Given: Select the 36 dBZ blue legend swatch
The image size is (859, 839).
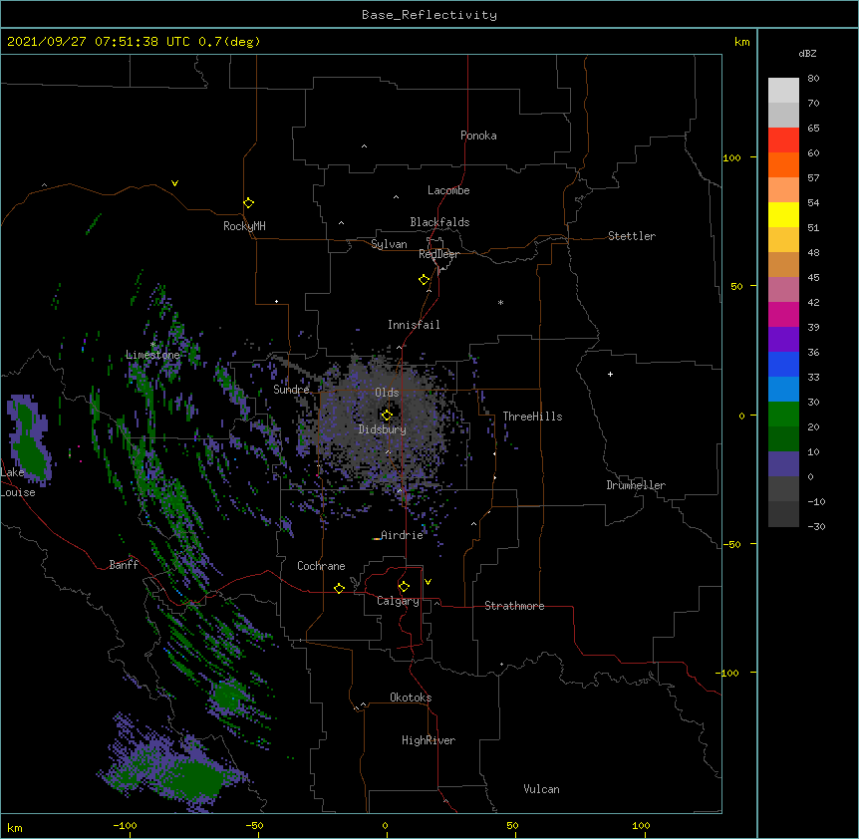Looking at the screenshot, I should tap(783, 364).
